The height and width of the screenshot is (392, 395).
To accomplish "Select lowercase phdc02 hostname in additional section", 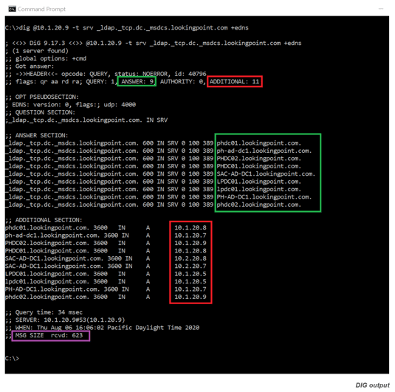I will [x=47, y=297].
